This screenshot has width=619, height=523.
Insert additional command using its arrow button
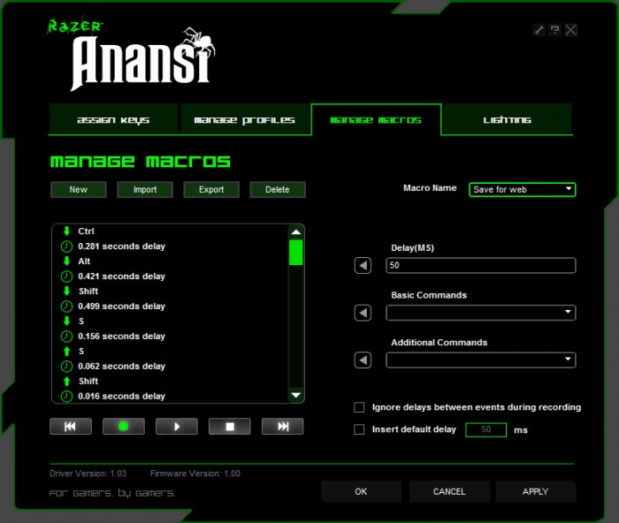point(363,360)
